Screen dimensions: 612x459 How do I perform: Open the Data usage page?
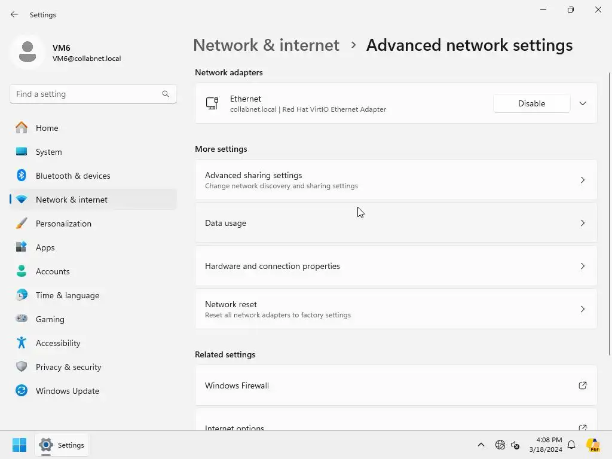(396, 223)
